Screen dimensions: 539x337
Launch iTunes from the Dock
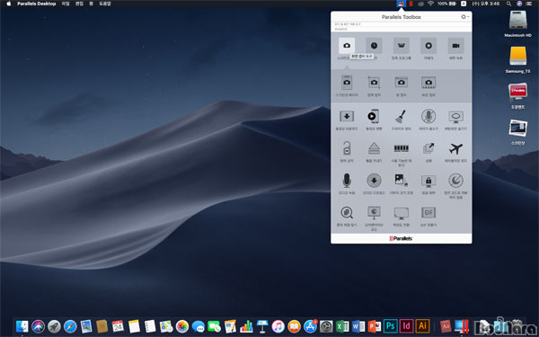[x=278, y=326]
